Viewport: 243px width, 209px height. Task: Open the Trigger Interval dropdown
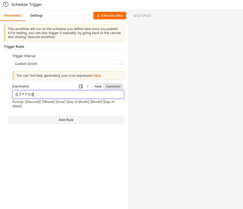[68, 64]
